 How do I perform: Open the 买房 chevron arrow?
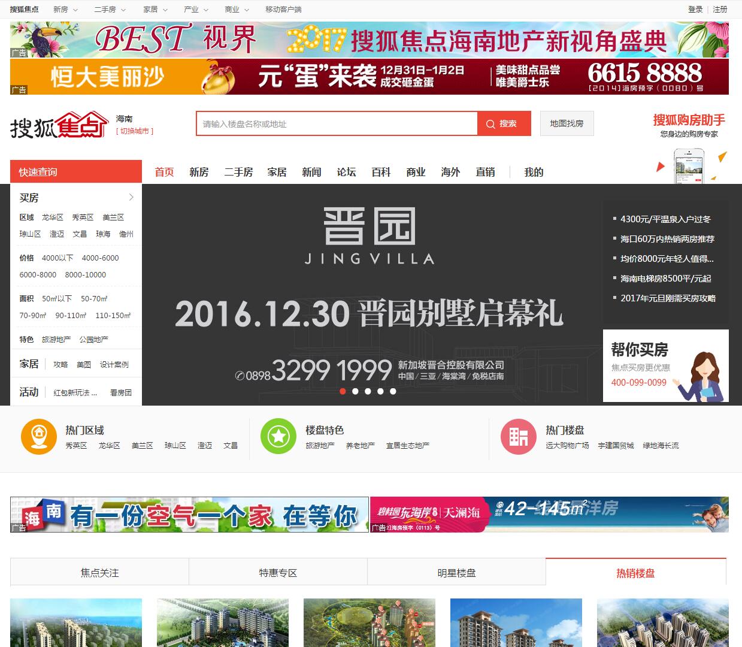click(131, 197)
